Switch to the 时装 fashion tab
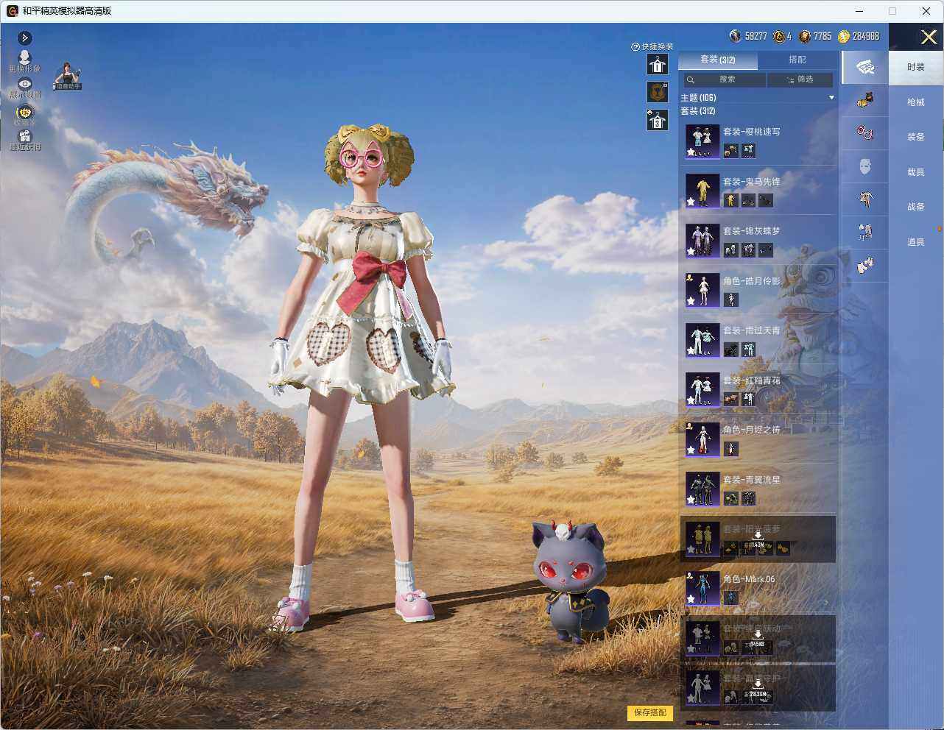The width and height of the screenshot is (944, 730). tap(916, 67)
